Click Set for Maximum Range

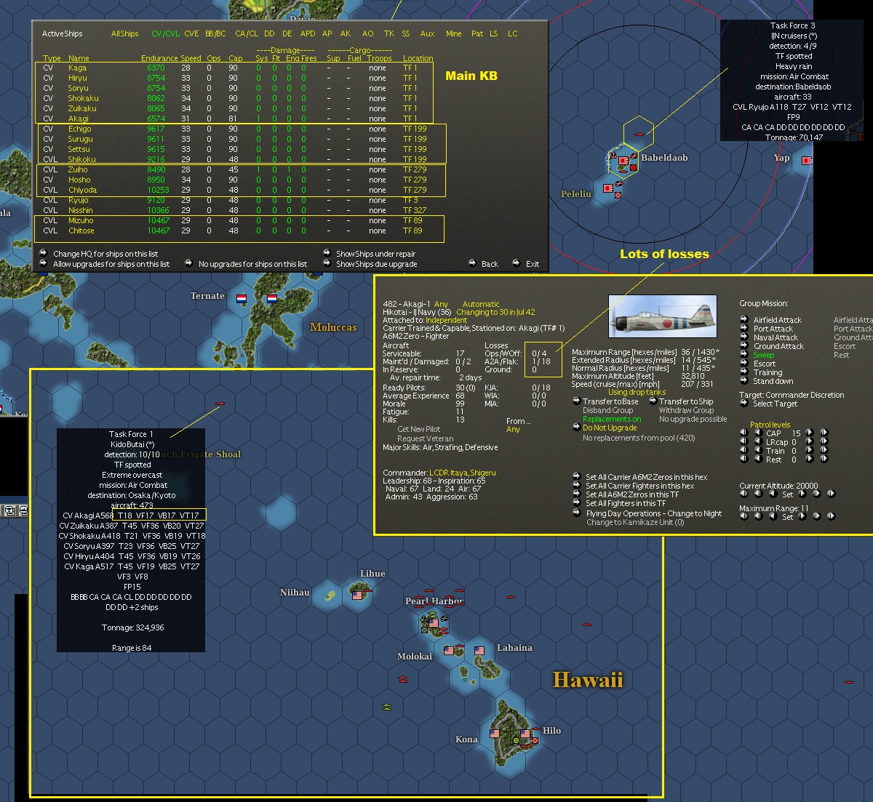(787, 517)
